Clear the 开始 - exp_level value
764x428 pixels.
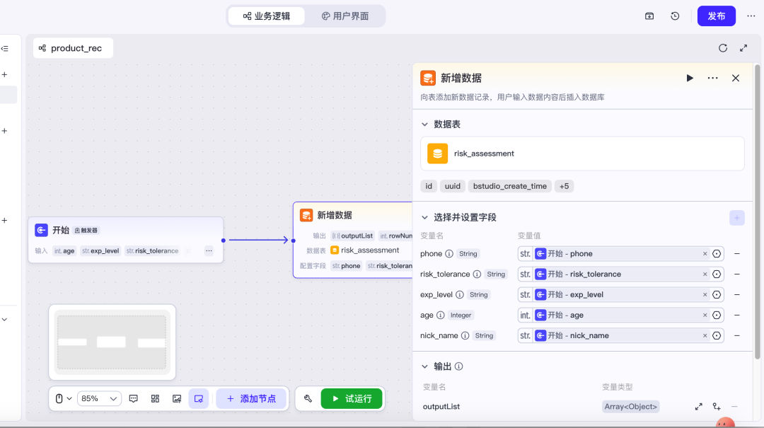click(x=705, y=294)
